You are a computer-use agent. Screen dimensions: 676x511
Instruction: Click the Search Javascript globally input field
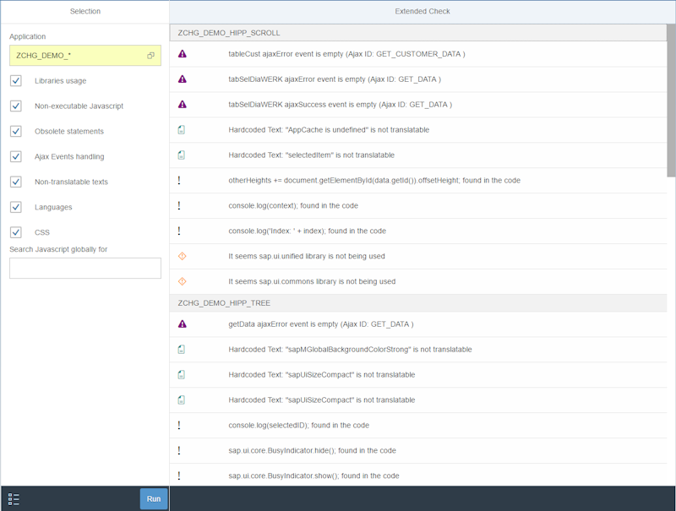(x=84, y=268)
